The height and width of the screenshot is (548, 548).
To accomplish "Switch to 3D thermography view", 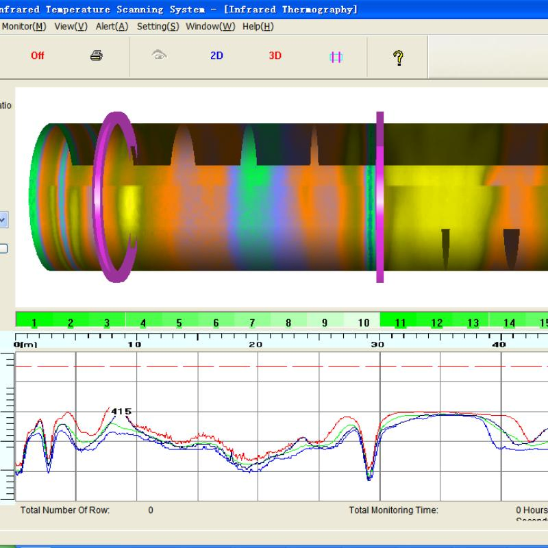I will click(x=275, y=55).
